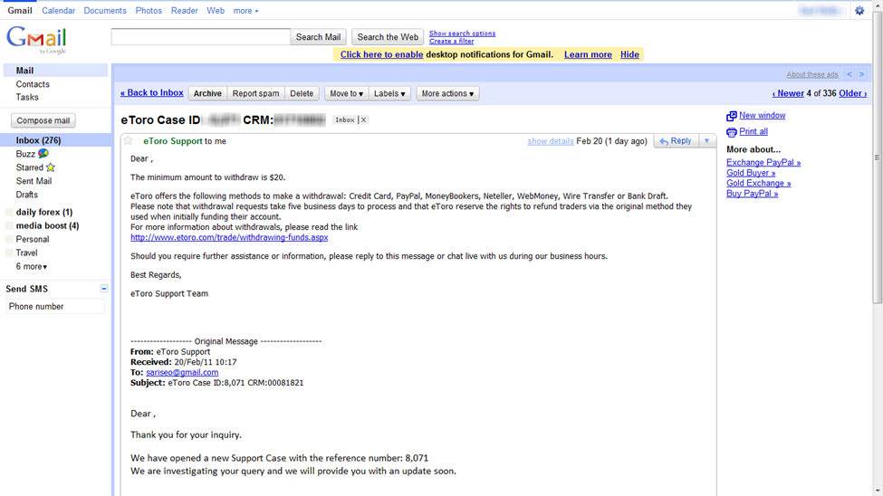The height and width of the screenshot is (496, 883).
Task: Select Gmail in top navigation
Action: [20, 11]
